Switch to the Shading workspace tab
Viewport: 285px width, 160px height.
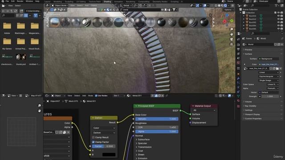tap(107, 1)
